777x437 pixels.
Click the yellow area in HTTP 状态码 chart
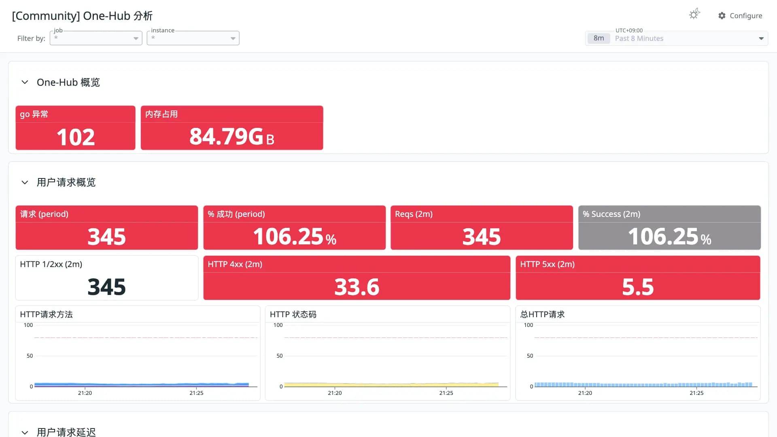point(391,385)
